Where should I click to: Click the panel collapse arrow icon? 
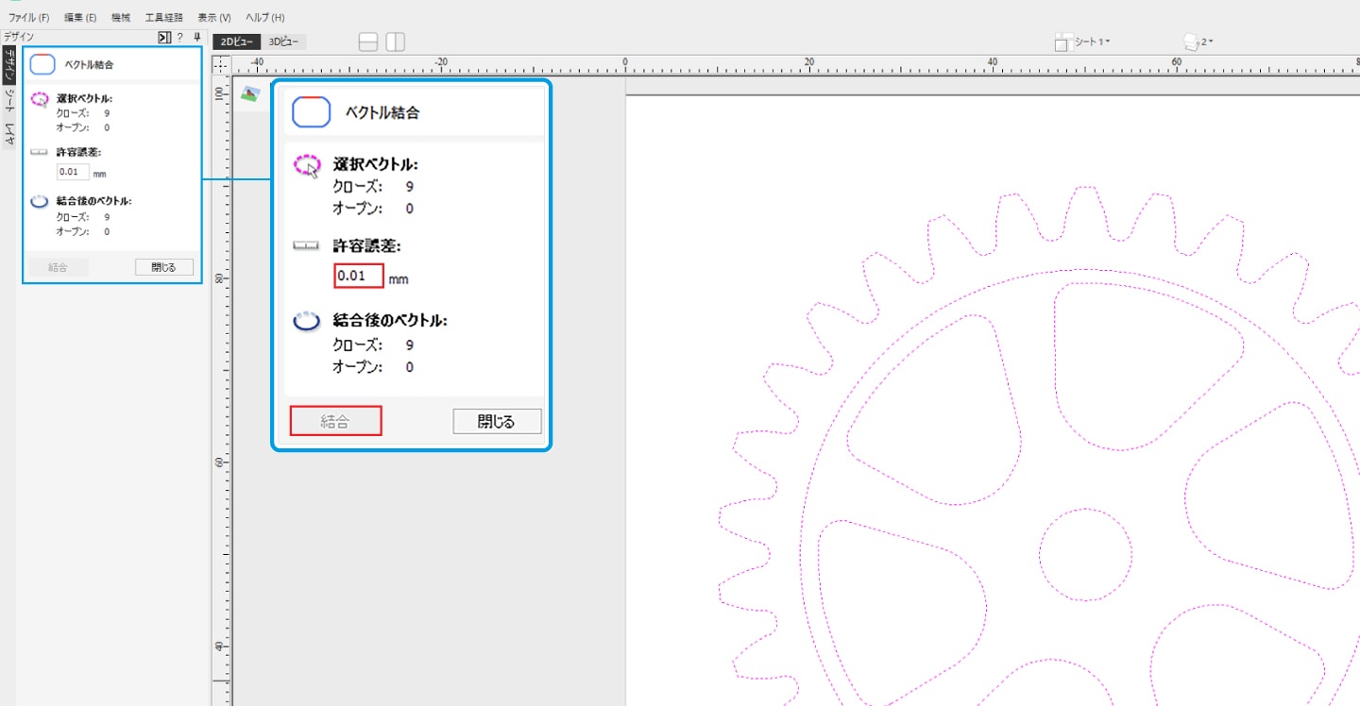pyautogui.click(x=164, y=38)
